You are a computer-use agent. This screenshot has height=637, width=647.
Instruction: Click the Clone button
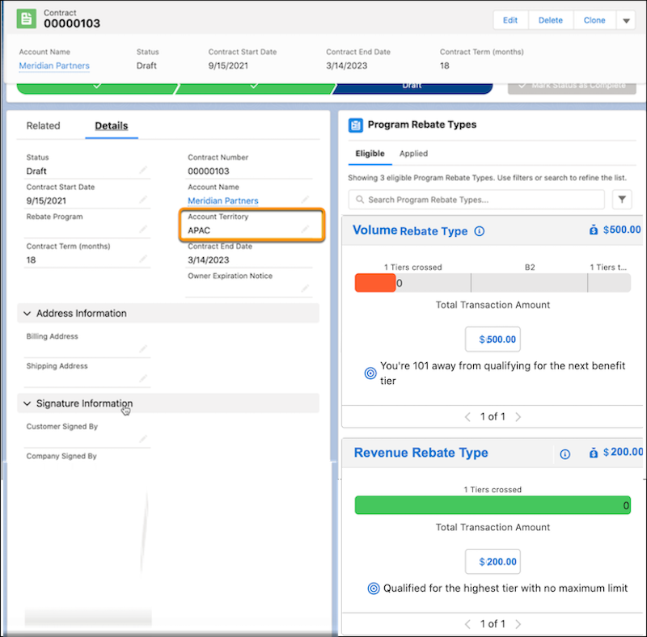[594, 20]
